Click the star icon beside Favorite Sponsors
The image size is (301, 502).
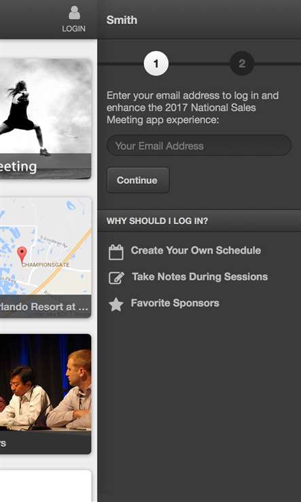[x=116, y=304]
